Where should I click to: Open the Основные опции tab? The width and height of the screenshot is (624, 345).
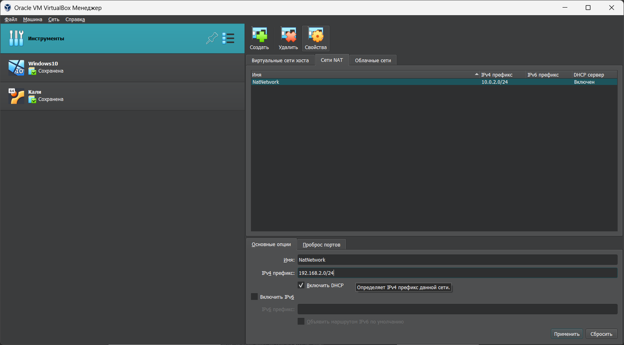tap(271, 244)
